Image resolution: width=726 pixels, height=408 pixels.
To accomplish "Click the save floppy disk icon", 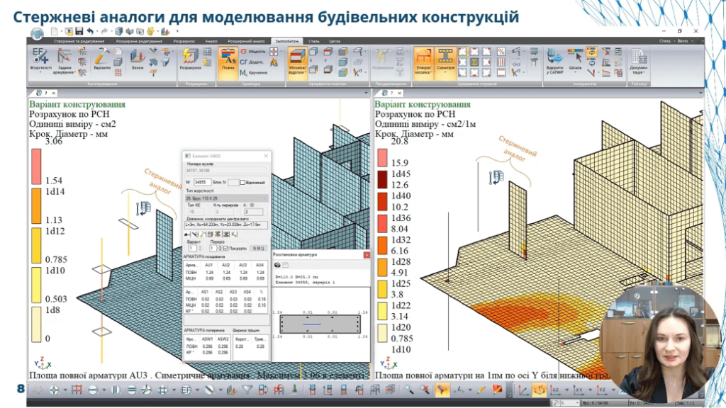I will tap(79, 31).
